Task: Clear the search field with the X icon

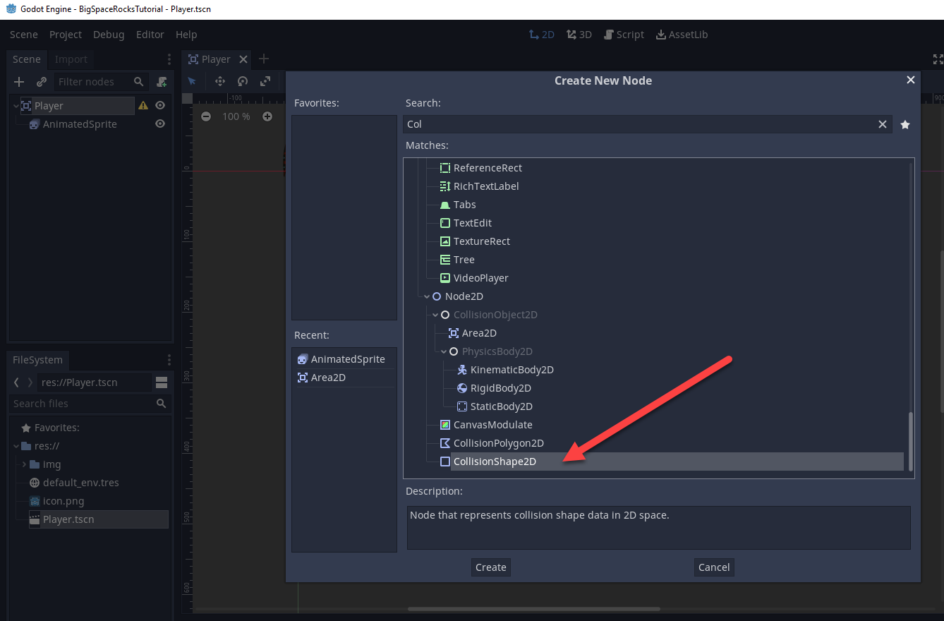Action: [x=882, y=124]
